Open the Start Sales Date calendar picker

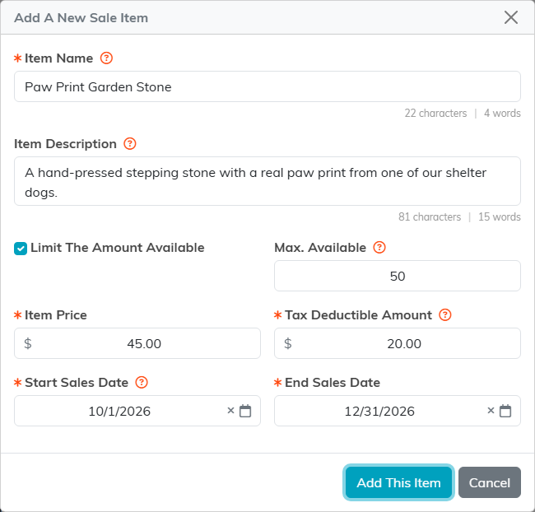coord(245,411)
